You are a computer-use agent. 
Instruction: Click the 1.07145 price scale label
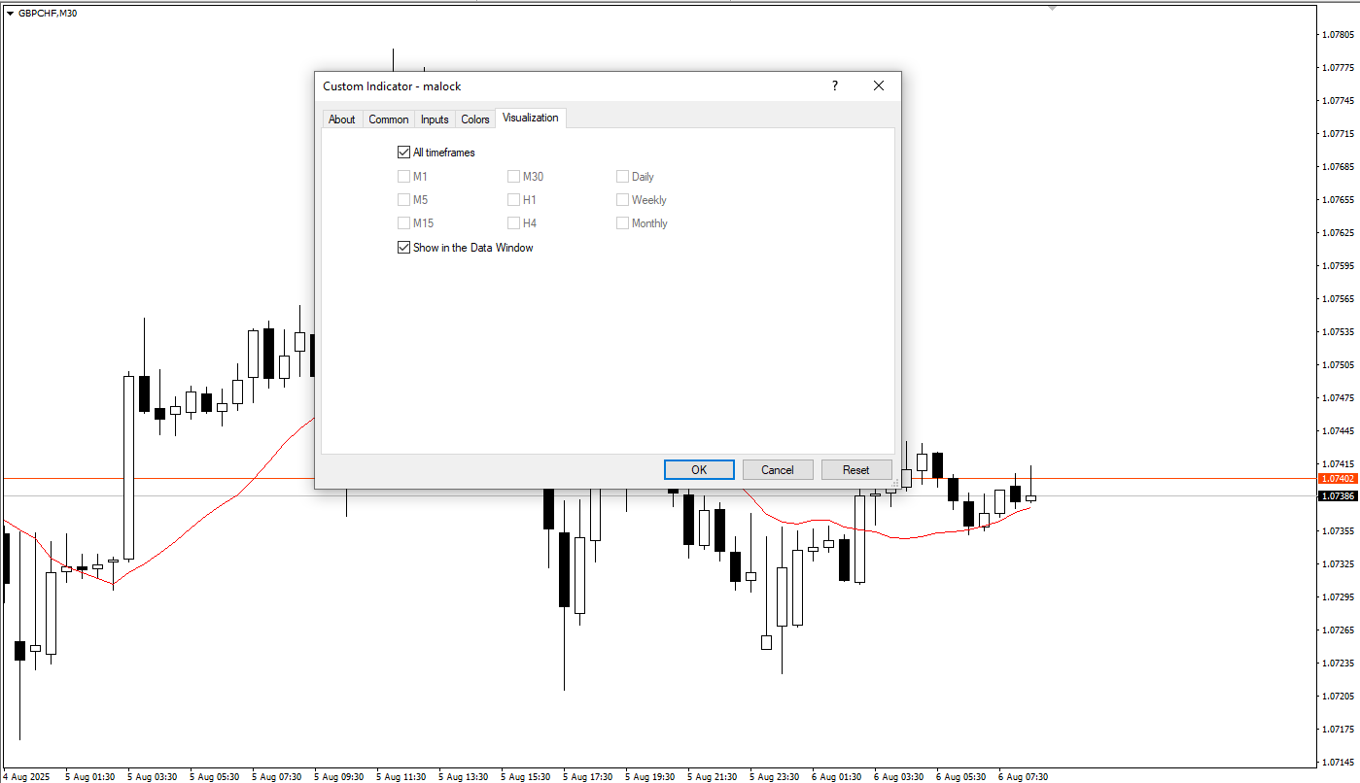(1338, 763)
